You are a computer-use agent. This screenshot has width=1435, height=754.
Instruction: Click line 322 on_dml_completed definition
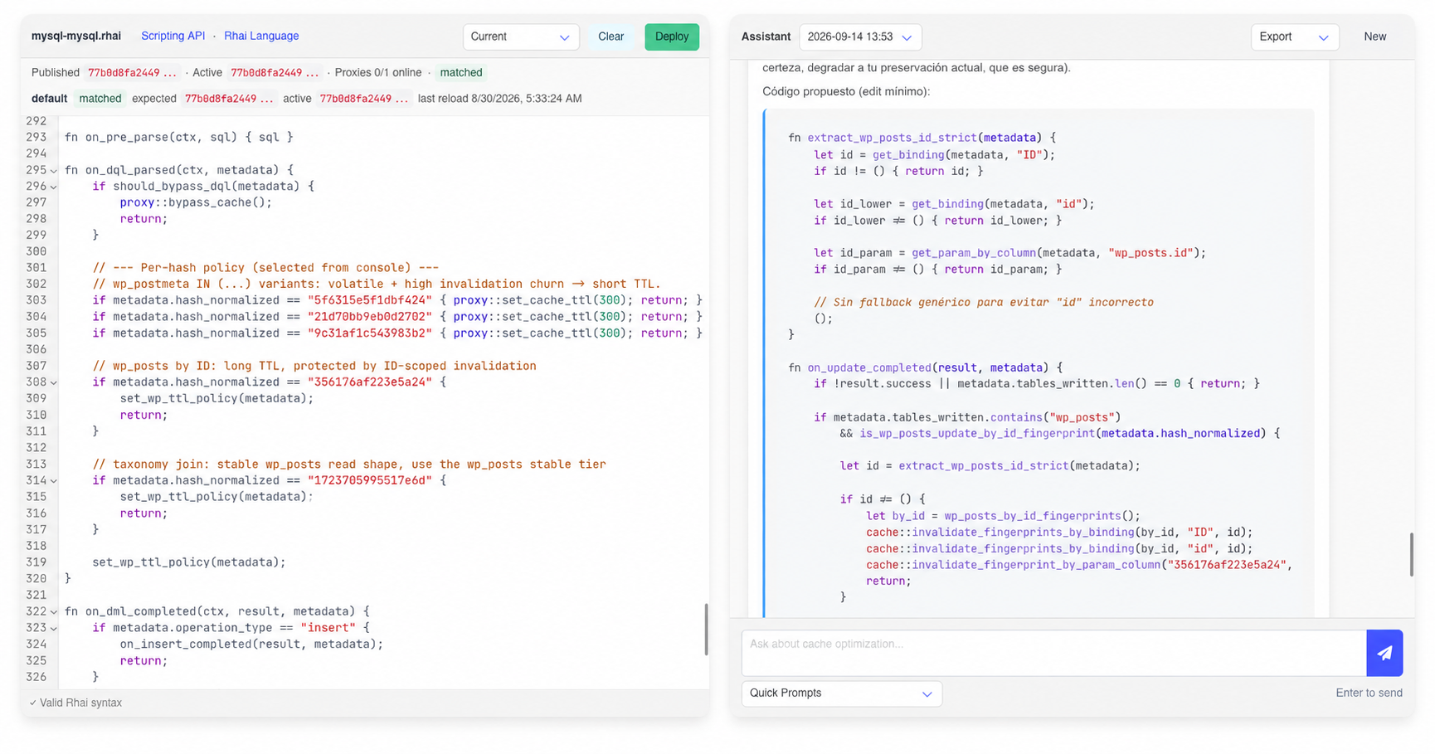click(217, 611)
